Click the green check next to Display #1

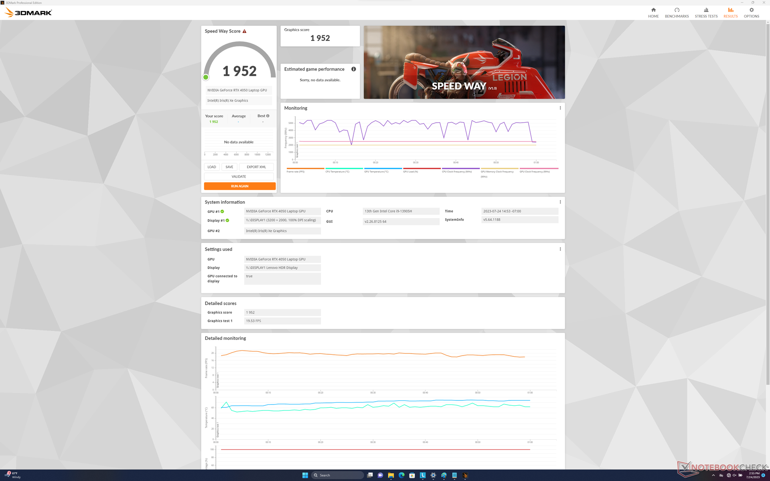[x=227, y=220]
